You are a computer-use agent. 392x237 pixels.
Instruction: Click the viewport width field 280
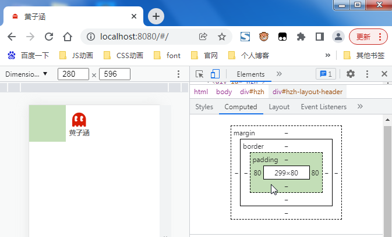point(73,74)
